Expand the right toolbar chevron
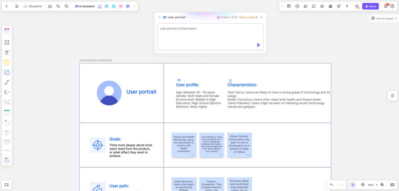 [x=282, y=6]
